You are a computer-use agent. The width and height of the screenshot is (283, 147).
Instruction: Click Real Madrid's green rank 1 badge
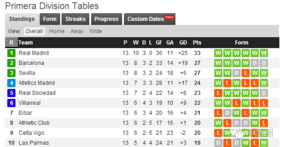(12, 53)
